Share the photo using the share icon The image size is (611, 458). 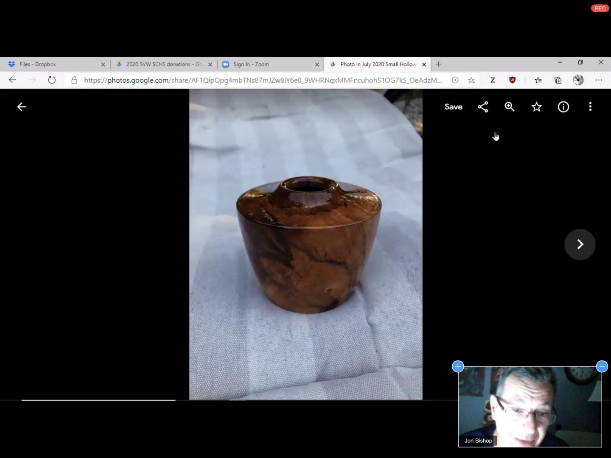pos(483,107)
